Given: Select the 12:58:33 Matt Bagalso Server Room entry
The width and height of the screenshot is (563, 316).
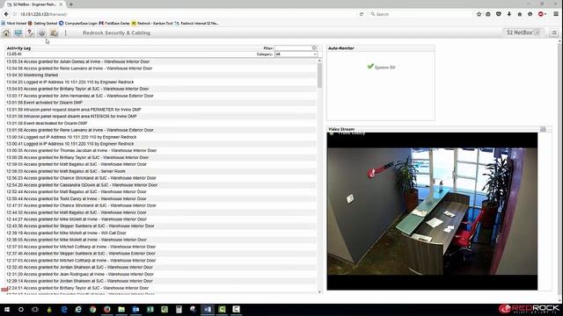Looking at the screenshot, I should (x=161, y=171).
